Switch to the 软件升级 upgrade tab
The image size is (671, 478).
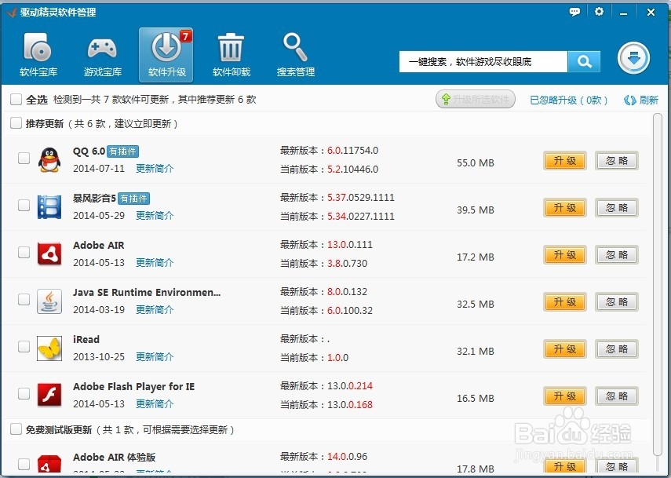point(166,55)
